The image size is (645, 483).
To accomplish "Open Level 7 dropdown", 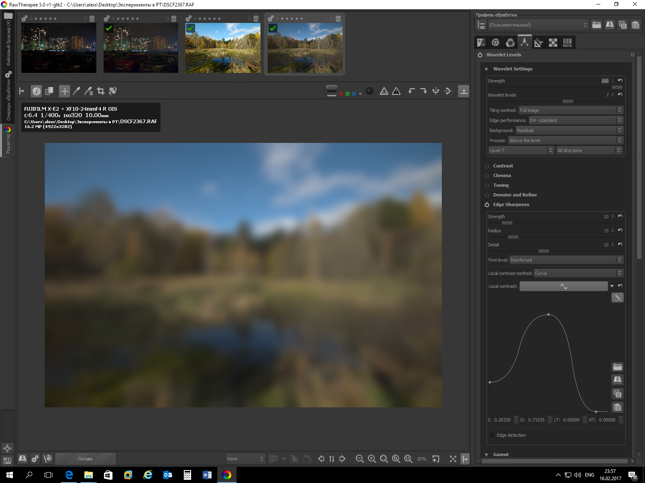I will coord(521,151).
